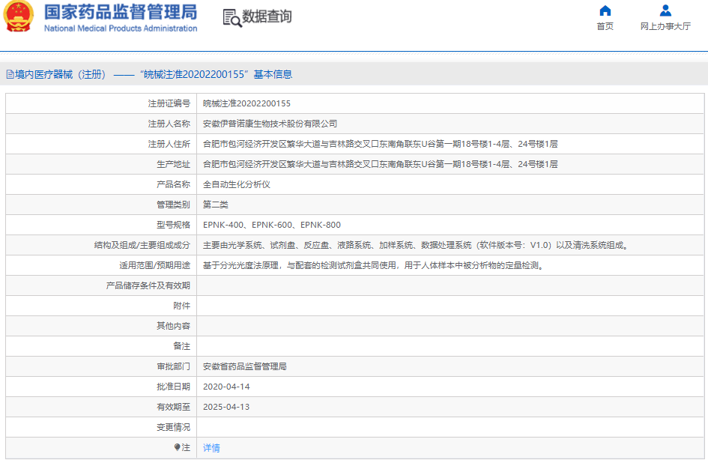This screenshot has height=460, width=708.
Task: Open 网上办事大厅 text link
Action: pos(665,26)
